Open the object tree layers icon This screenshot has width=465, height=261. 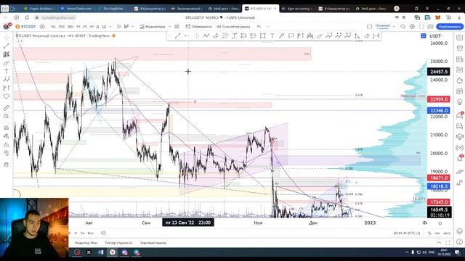pos(460,231)
